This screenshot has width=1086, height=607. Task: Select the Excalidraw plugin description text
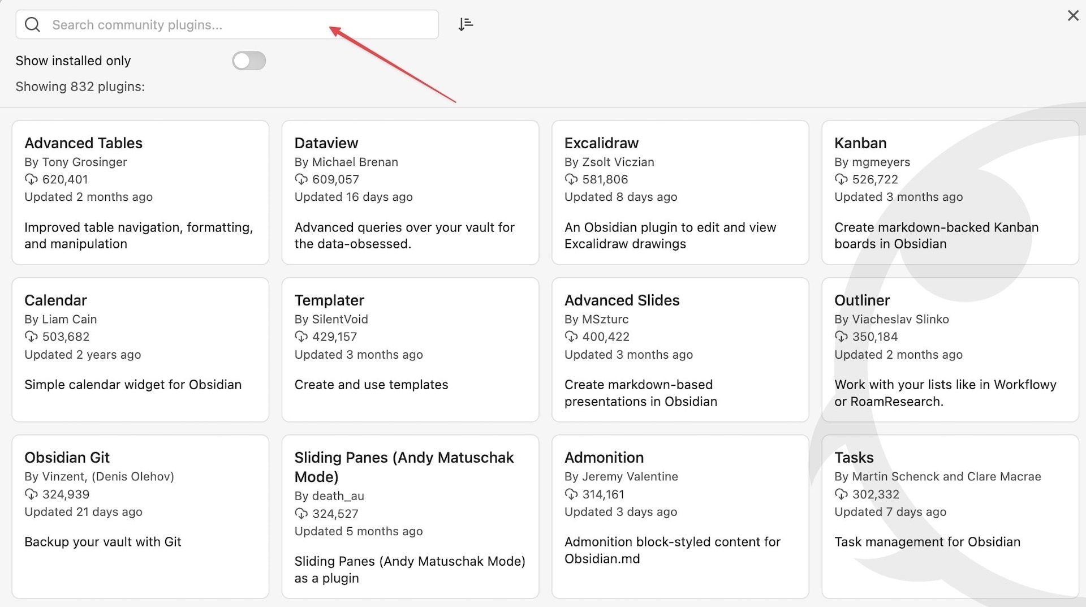tap(670, 235)
